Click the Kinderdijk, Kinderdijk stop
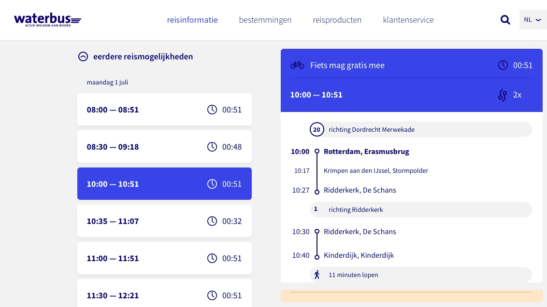The width and height of the screenshot is (547, 307). tap(359, 255)
